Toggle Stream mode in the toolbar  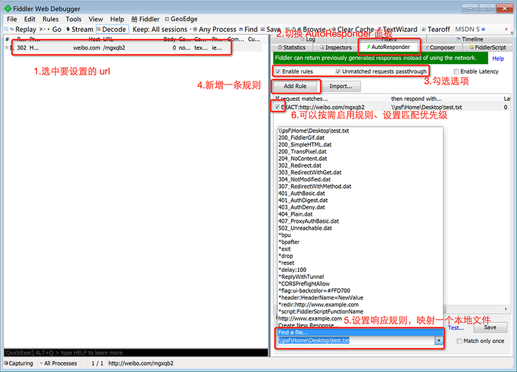coord(79,29)
